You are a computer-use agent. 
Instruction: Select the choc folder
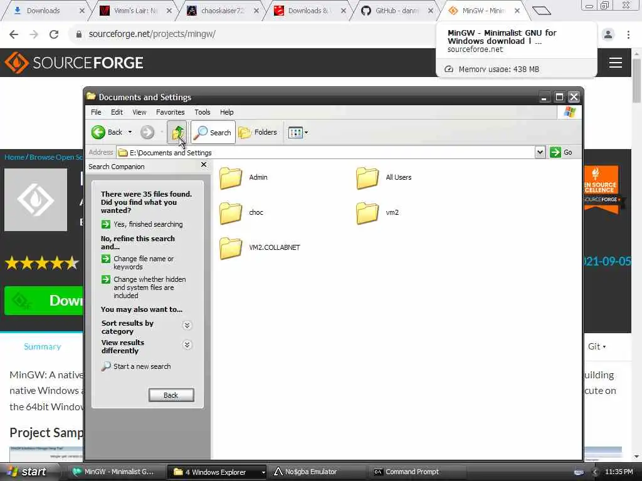241,213
